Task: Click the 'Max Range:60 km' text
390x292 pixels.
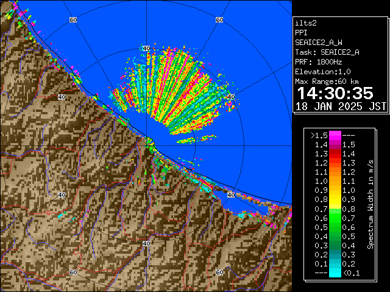Action: [327, 82]
